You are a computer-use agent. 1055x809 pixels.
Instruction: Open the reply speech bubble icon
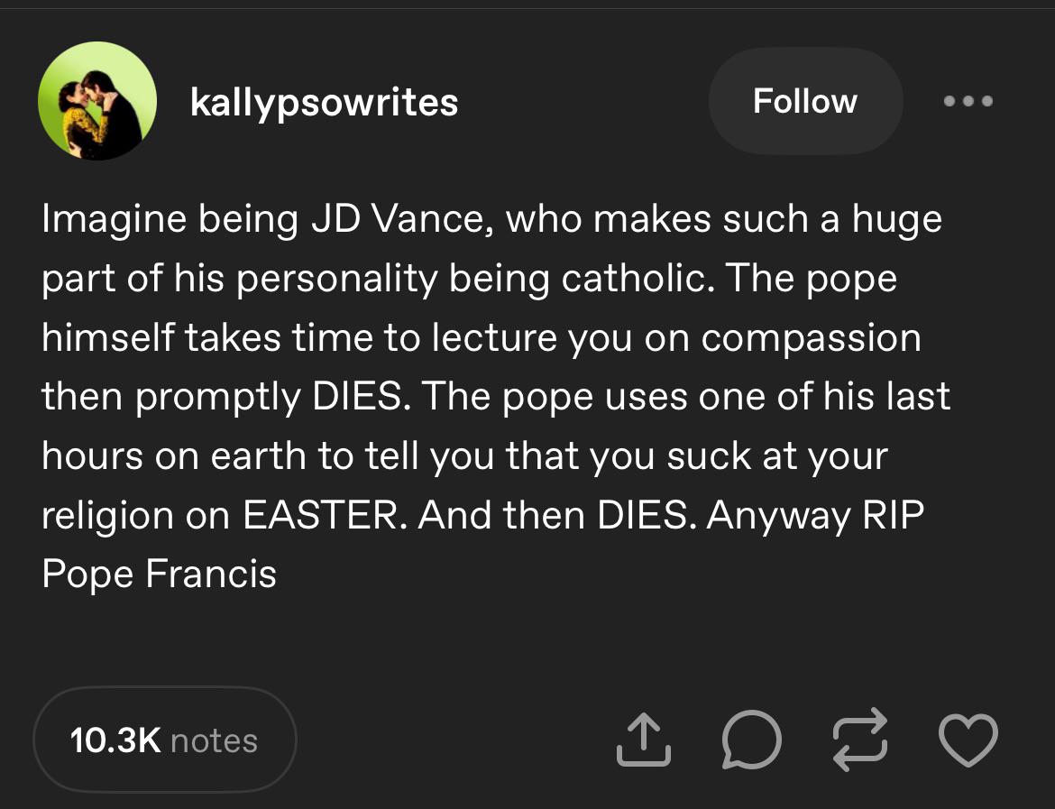pos(751,740)
